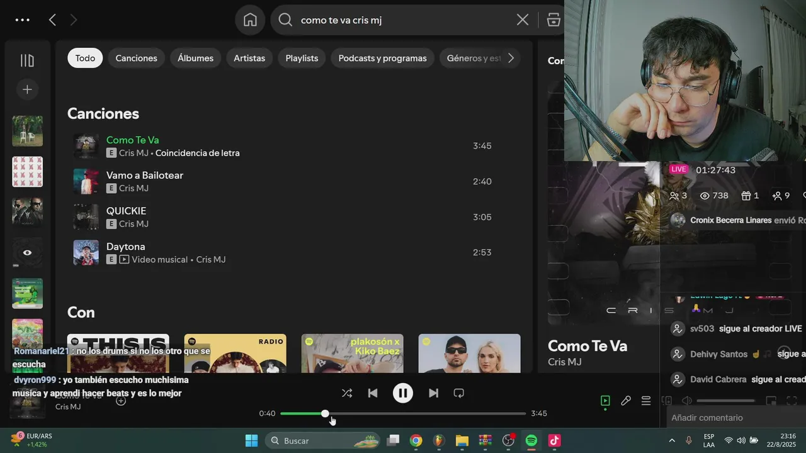Filter results by Playlists
806x453 pixels.
[x=302, y=58]
